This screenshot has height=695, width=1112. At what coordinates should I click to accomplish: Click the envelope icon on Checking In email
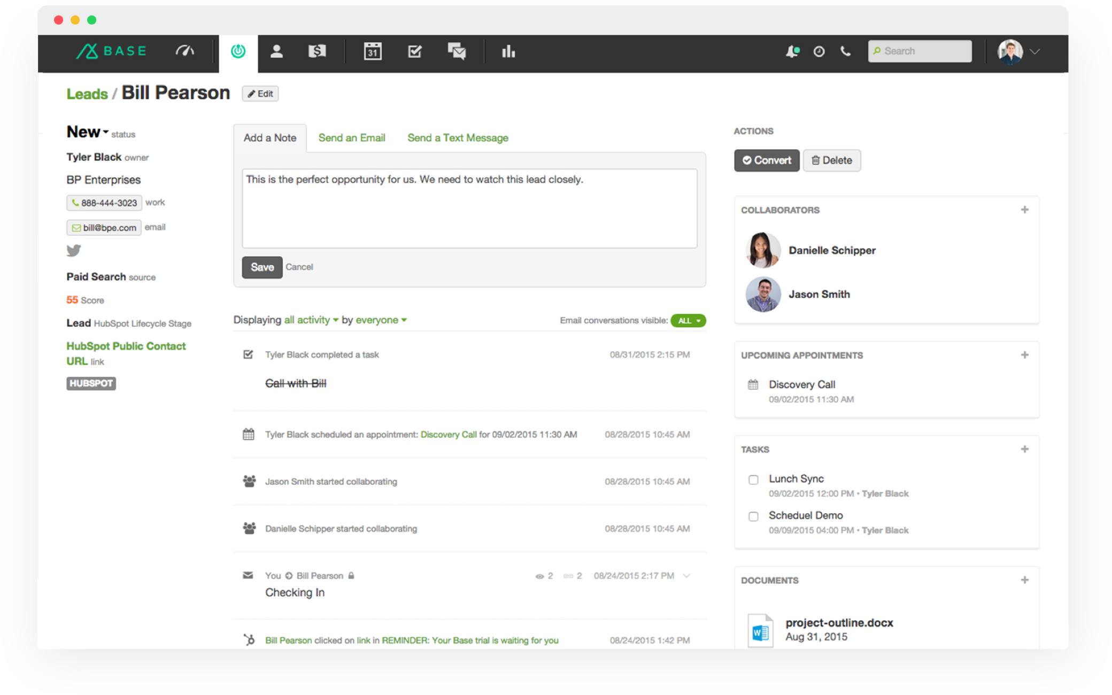pyautogui.click(x=248, y=575)
